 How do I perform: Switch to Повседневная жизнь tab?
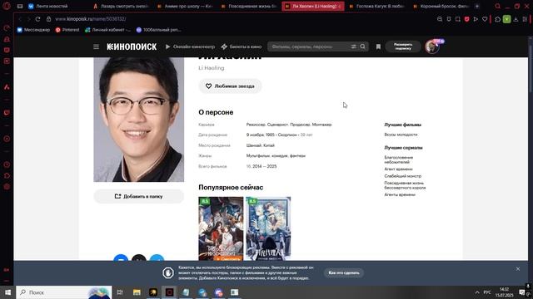(249, 6)
